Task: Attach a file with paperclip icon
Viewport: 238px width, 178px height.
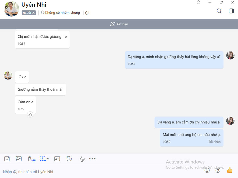Action: click(x=30, y=159)
